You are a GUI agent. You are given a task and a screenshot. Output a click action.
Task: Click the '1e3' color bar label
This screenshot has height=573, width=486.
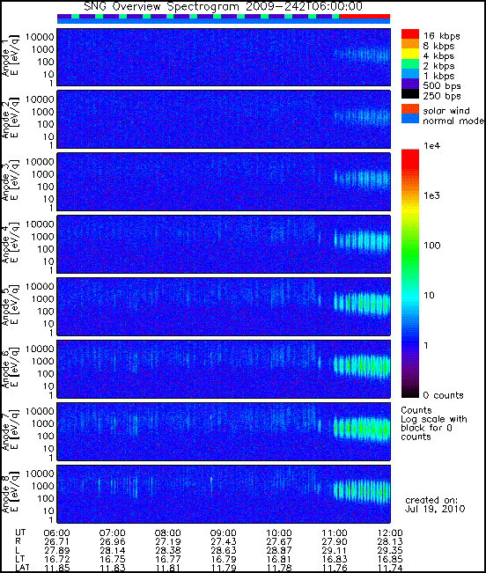pos(432,195)
